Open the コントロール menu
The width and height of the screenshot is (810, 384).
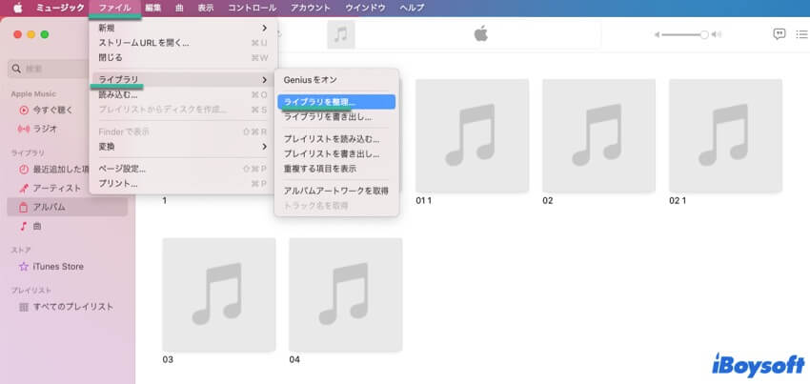tap(253, 8)
